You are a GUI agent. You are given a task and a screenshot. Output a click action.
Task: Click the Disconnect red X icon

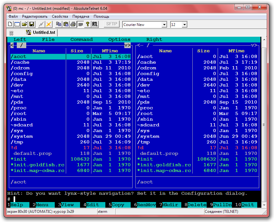point(49,24)
